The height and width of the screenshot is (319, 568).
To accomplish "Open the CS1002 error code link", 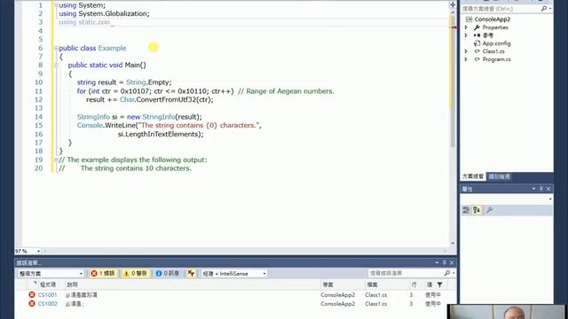I will 47,304.
